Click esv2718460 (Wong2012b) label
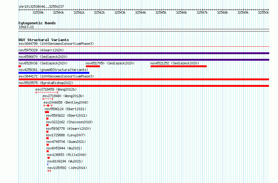 click(x=63, y=96)
